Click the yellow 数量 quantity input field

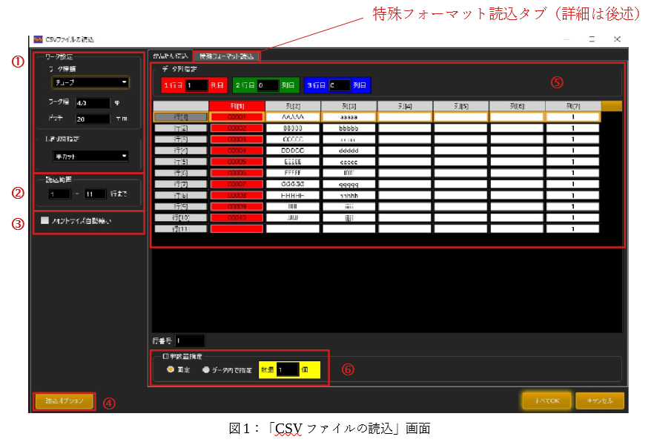[x=288, y=370]
